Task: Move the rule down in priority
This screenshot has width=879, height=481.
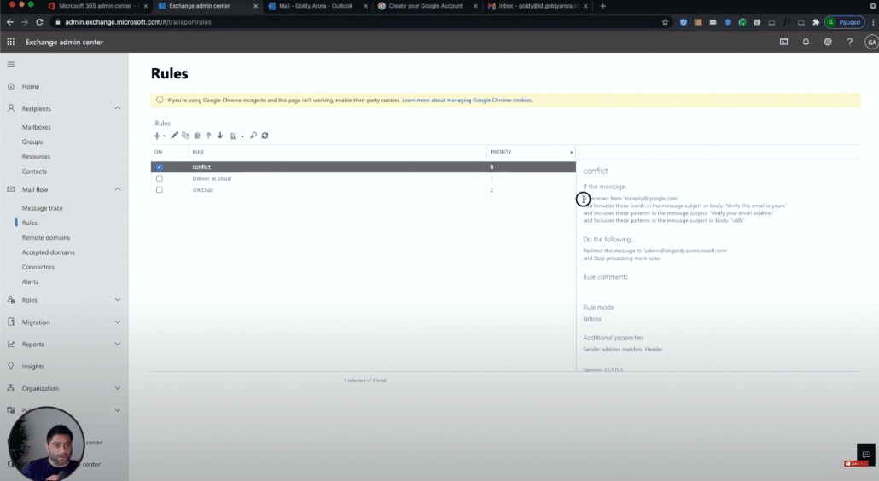Action: (220, 136)
